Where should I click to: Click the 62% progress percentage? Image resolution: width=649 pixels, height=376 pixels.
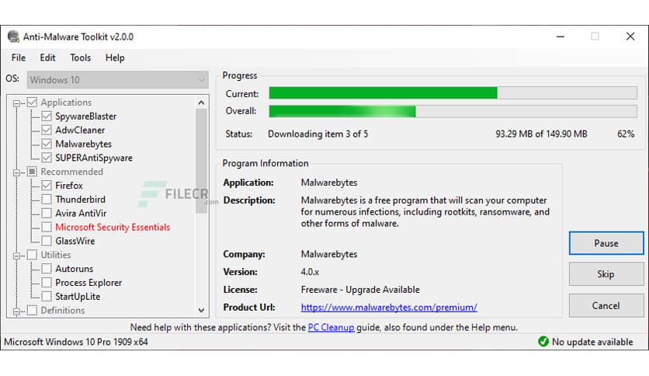(x=626, y=134)
